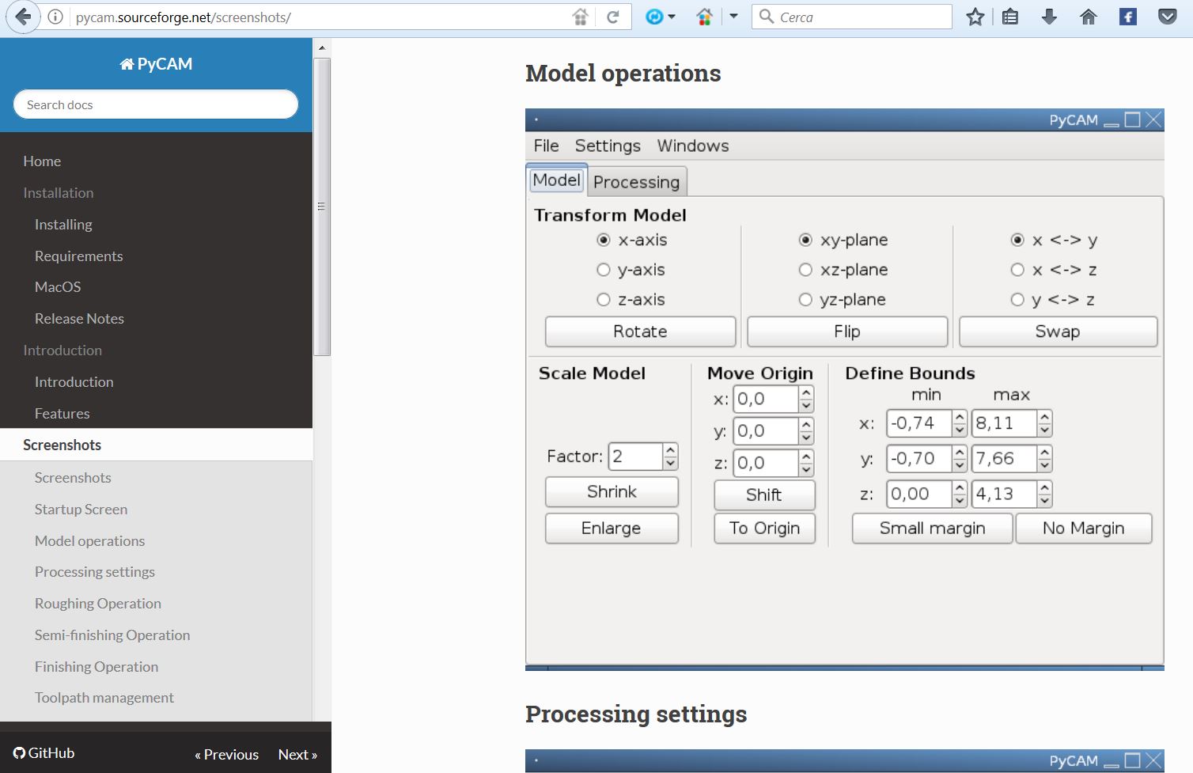Viewport: 1193px width, 773px height.
Task: Go to Toolpath management section link
Action: pos(104,698)
